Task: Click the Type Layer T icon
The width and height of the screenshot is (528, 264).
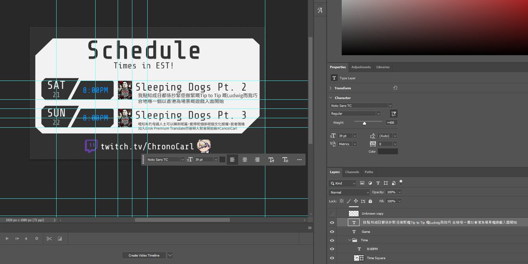Action: [x=334, y=78]
